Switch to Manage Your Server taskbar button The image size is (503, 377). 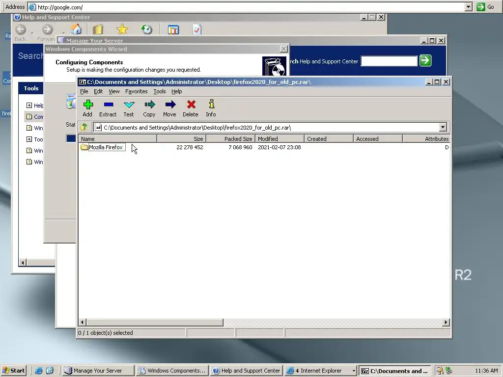[x=98, y=371]
